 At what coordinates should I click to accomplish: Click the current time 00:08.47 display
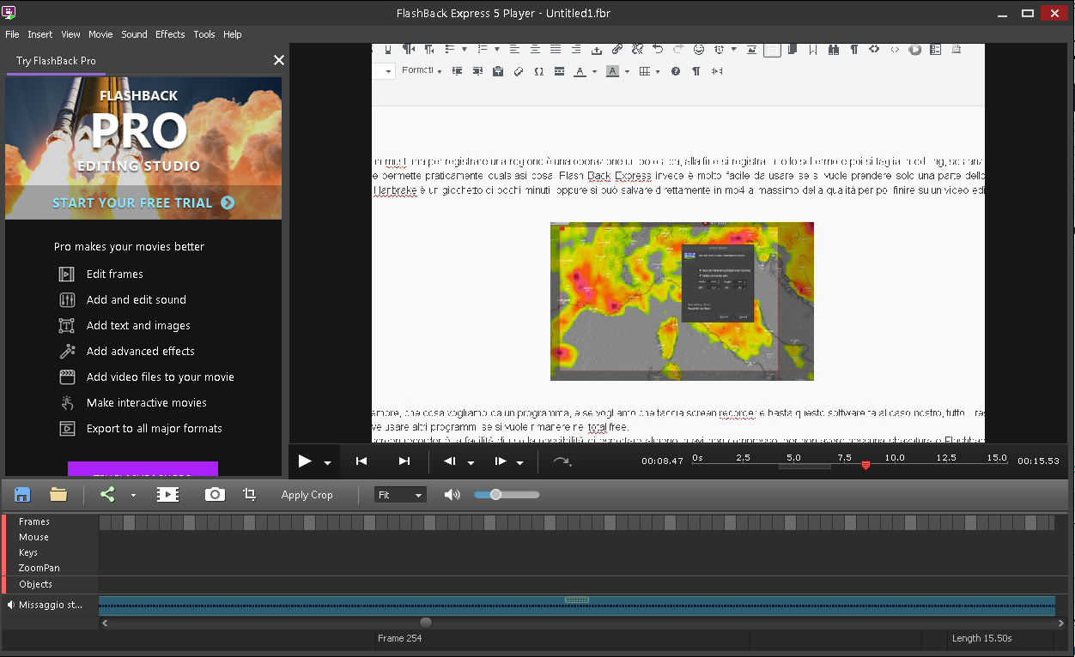[x=662, y=461]
